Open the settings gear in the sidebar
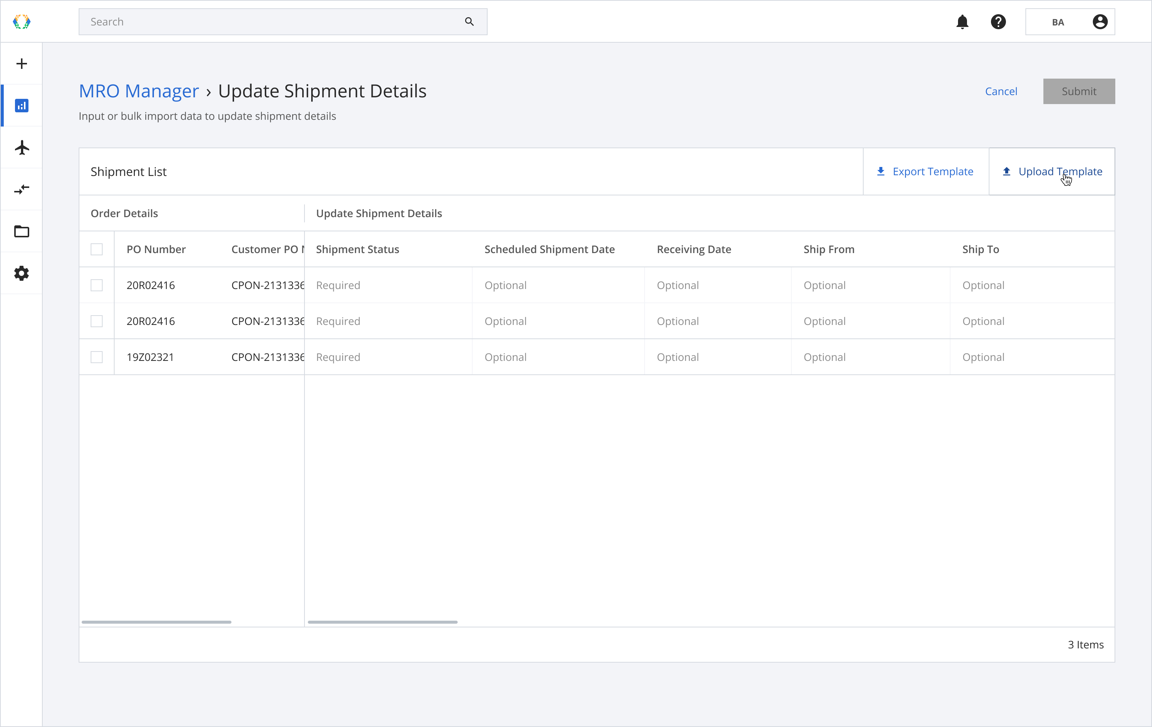Image resolution: width=1152 pixels, height=727 pixels. 21,273
